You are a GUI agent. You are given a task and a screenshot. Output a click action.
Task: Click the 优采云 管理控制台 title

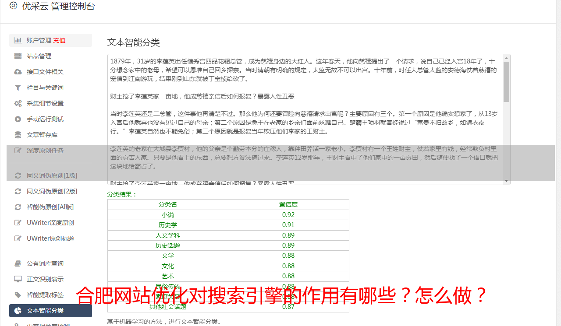click(58, 6)
